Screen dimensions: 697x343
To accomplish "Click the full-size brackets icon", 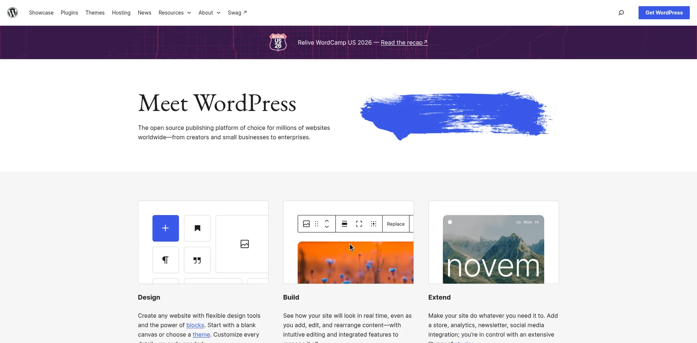I will tap(359, 224).
